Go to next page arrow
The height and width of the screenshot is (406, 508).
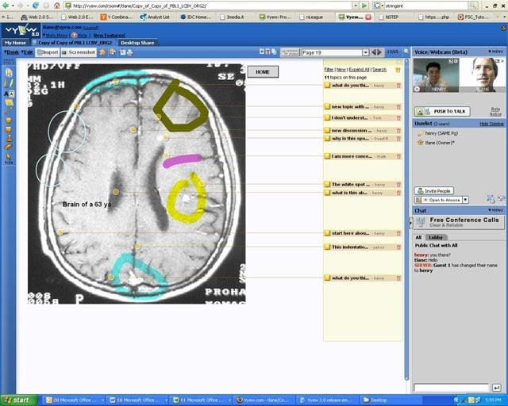click(379, 52)
